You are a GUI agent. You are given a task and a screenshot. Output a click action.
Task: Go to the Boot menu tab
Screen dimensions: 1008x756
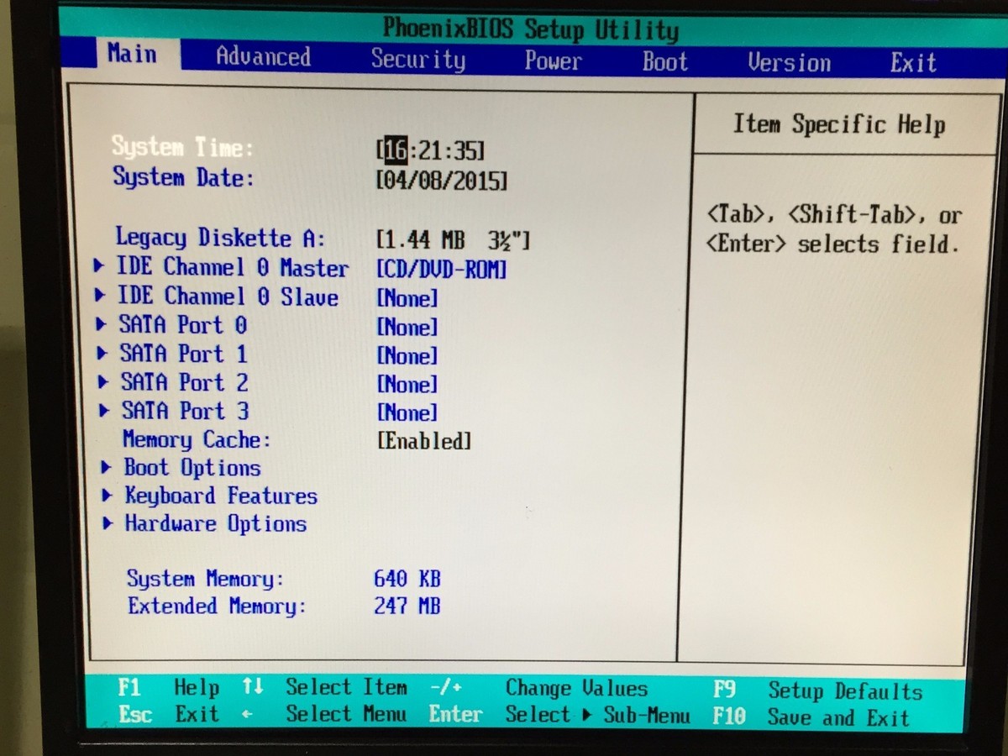point(664,61)
